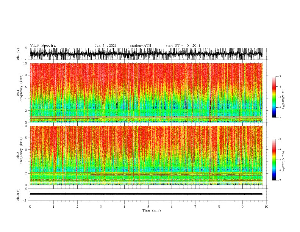Click the 'start UT = 0 :20: 1' text
Screen dimensions: 300x232
(183, 45)
